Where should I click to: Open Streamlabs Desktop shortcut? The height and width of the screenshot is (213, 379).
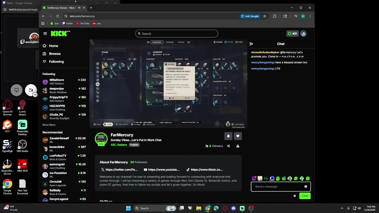point(22,128)
